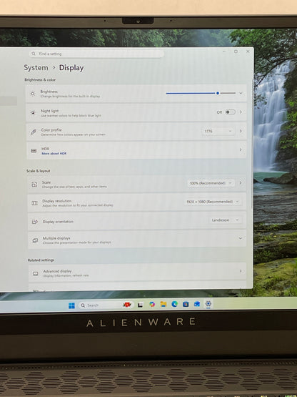The height and width of the screenshot is (397, 297).
Task: Expand the Multiple displays section
Action: (241, 238)
